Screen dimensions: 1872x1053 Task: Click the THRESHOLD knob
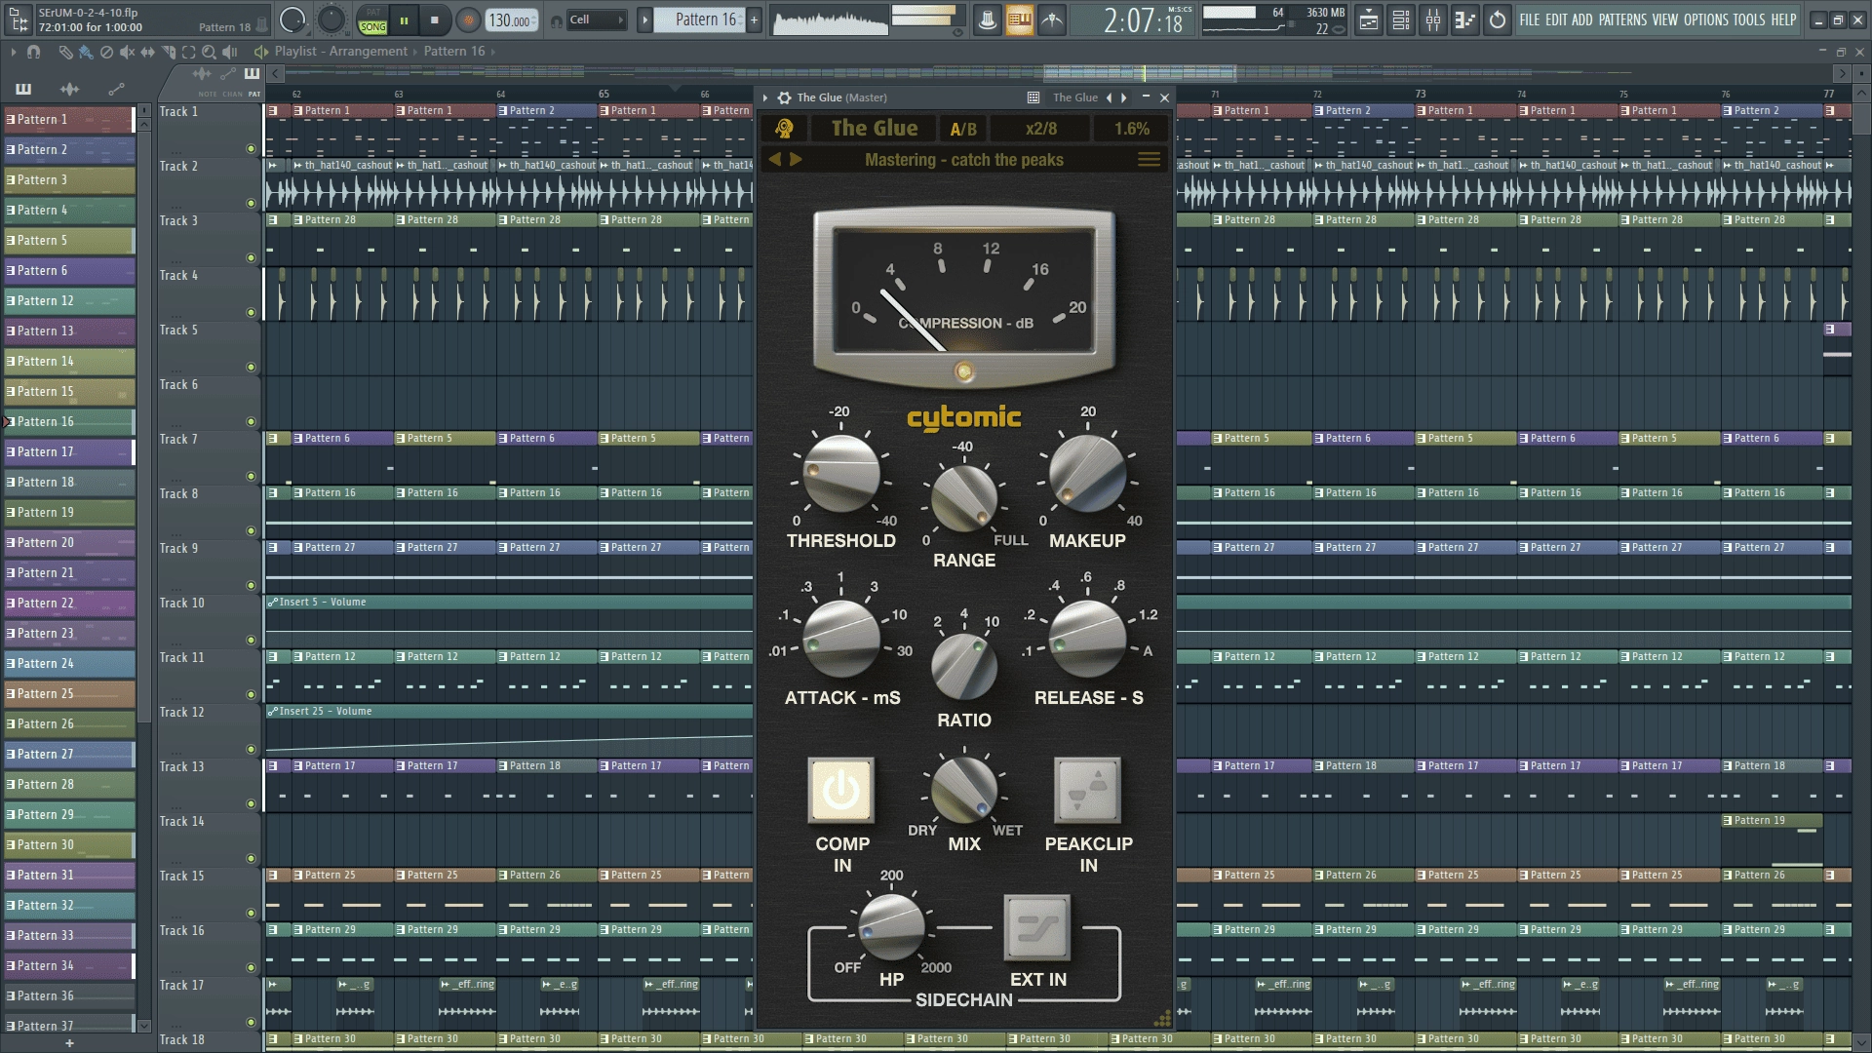tap(840, 474)
